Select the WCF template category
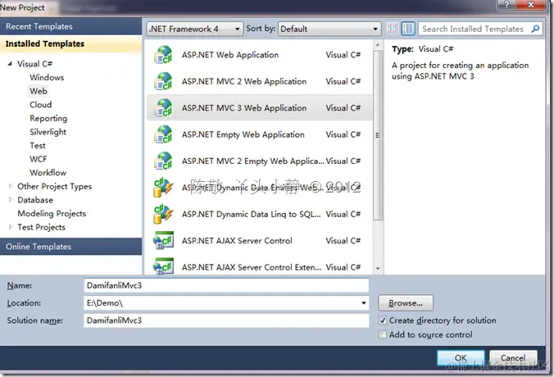554x377 pixels. coord(39,159)
